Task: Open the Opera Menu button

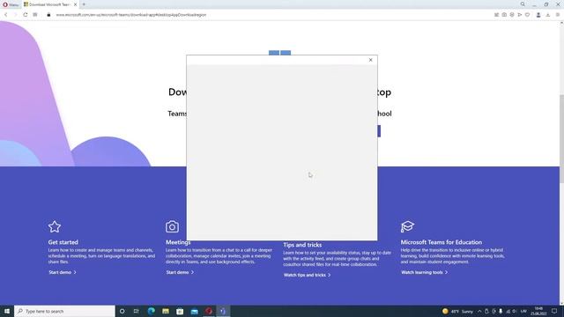Action: 11,4
